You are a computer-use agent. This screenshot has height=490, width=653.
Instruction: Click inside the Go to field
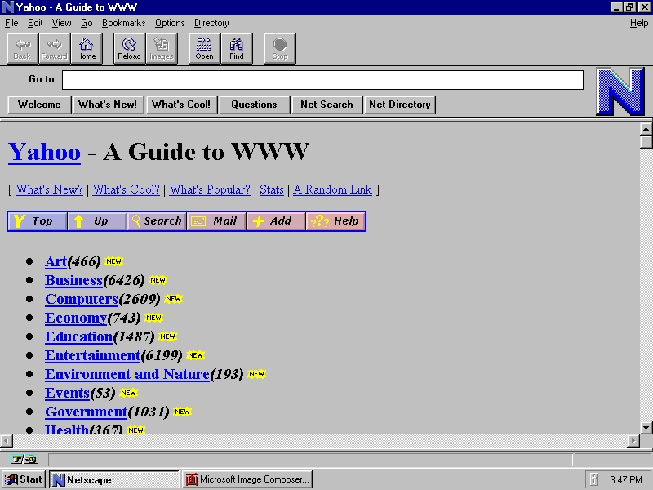tap(326, 79)
